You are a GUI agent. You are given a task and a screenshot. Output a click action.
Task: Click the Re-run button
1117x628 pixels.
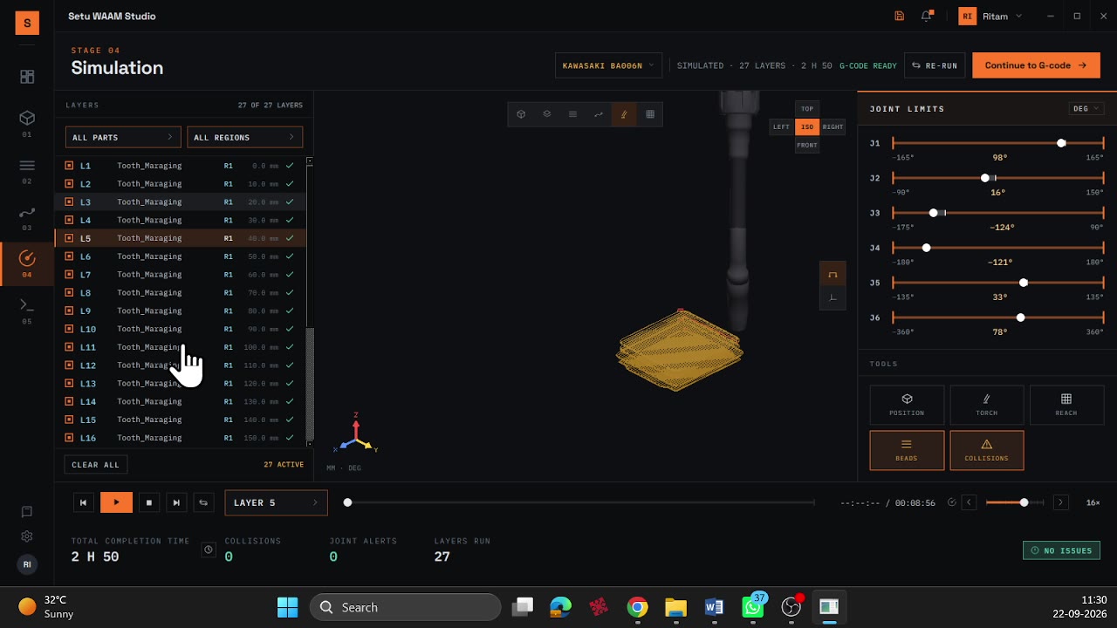point(935,65)
